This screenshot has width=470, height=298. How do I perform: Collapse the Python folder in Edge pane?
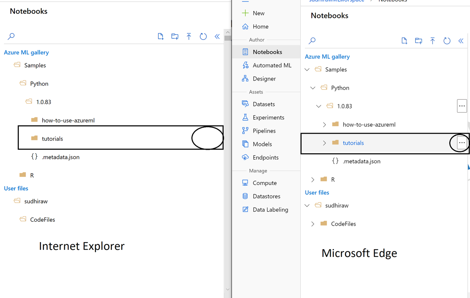(x=313, y=88)
